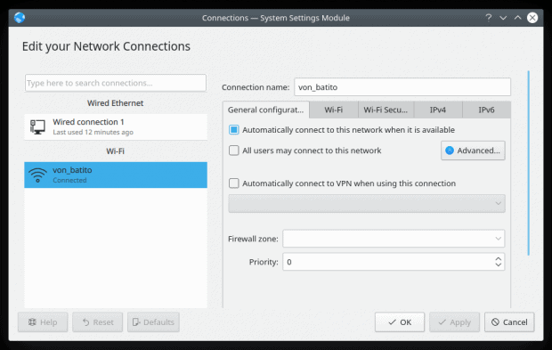Open the Firewall zone dropdown

394,239
